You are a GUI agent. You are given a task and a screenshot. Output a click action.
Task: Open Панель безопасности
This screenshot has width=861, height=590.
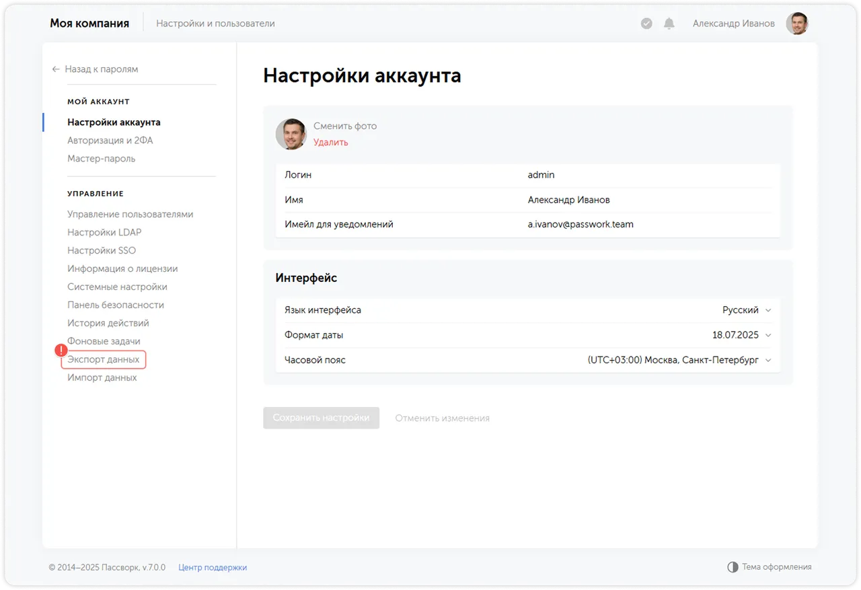point(116,305)
